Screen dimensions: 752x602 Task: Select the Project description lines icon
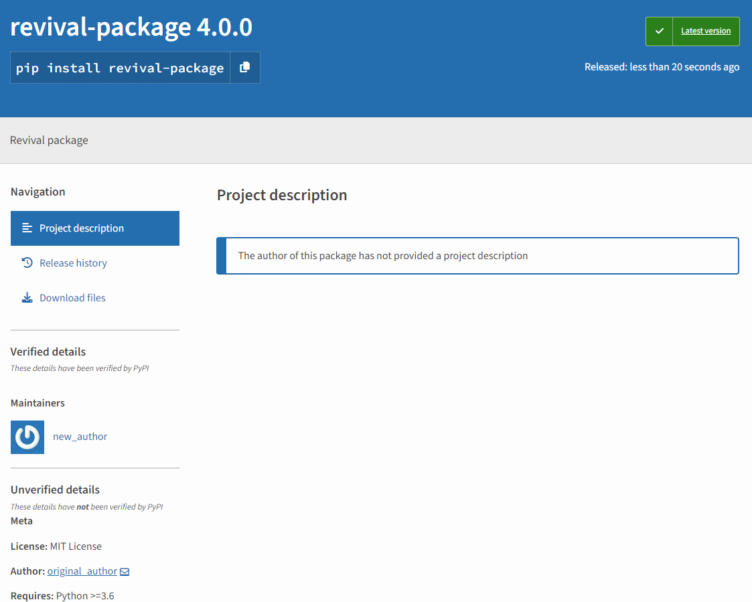click(x=26, y=228)
